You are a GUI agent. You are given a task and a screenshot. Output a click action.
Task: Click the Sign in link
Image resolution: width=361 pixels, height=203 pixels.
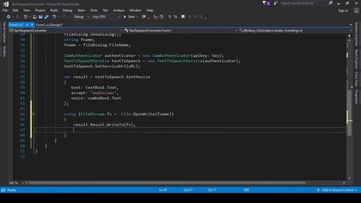pyautogui.click(x=343, y=11)
